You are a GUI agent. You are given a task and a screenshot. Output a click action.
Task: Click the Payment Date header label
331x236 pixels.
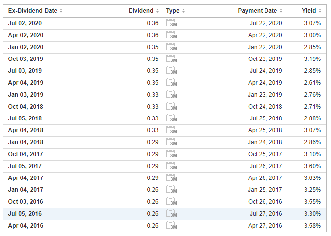pos(258,11)
